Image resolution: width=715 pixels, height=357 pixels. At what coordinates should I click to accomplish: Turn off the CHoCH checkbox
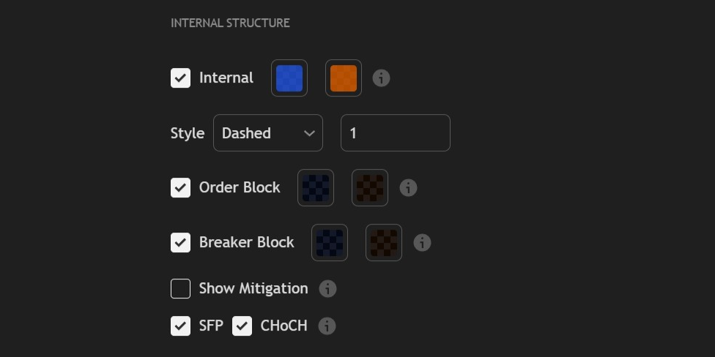point(242,326)
